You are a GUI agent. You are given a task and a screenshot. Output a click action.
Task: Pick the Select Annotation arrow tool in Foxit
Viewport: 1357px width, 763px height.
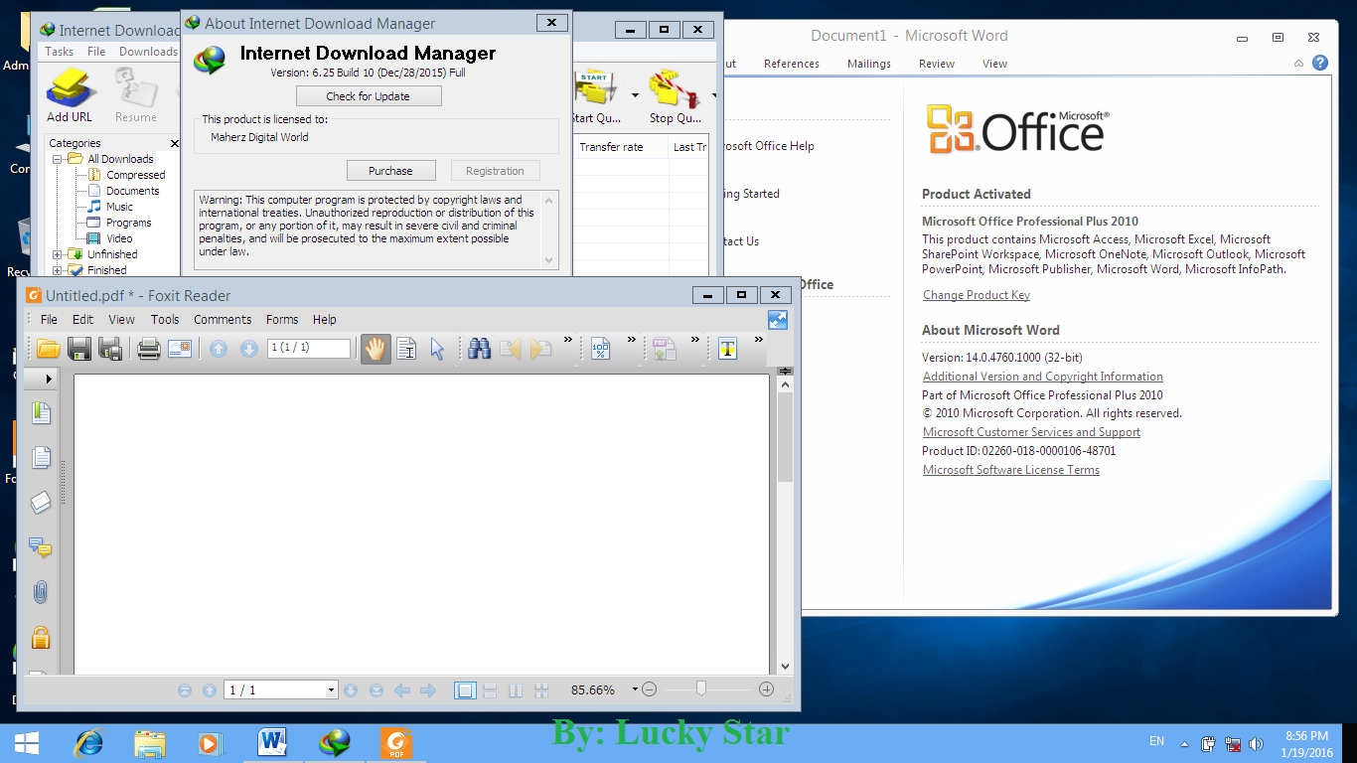click(437, 349)
